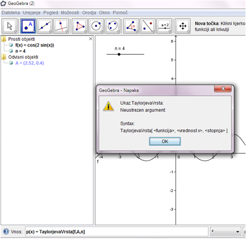Open the Pomoč menu
Screen dimensions: 246x239
pos(120,12)
